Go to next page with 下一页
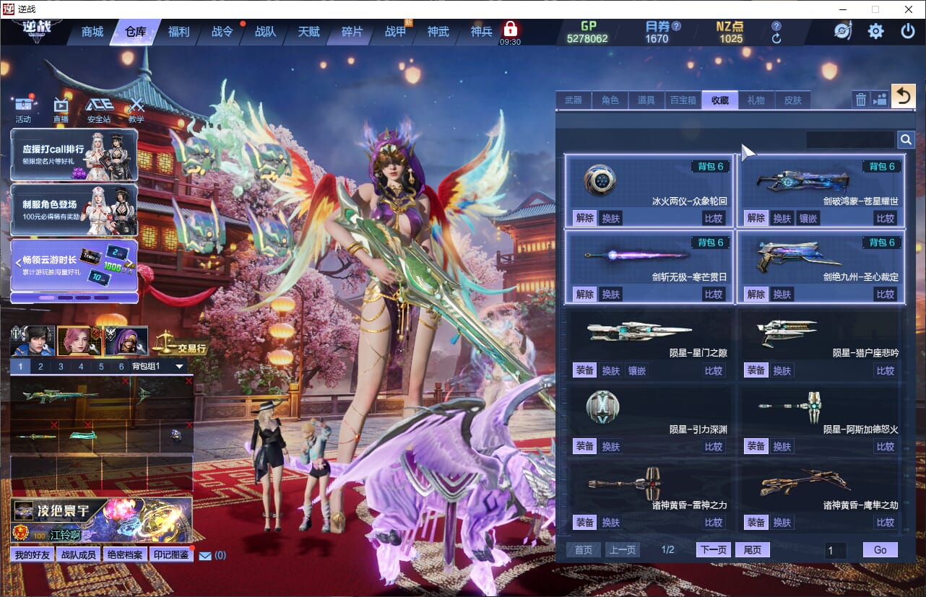Screen dimensions: 926x597 [x=714, y=550]
